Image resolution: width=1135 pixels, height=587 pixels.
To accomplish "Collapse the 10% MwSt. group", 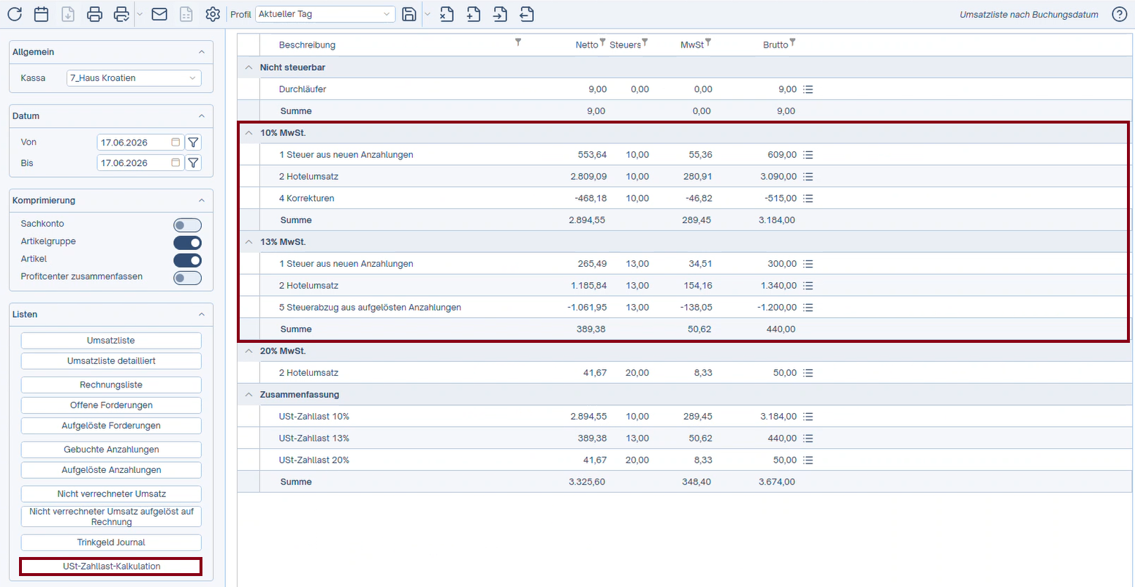I will click(248, 133).
